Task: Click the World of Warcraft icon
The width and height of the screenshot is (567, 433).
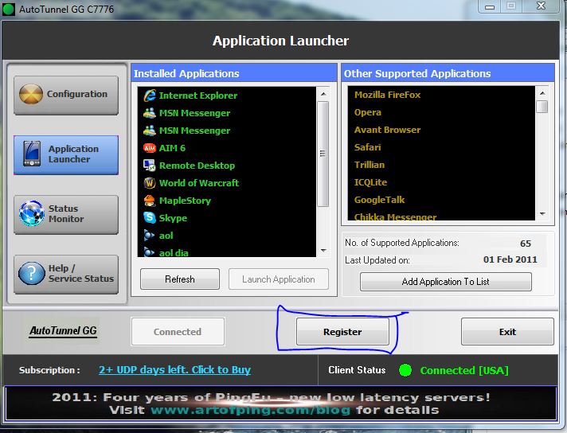Action: coord(150,183)
